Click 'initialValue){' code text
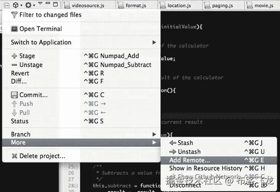The image size is (280, 192). (x=182, y=27)
